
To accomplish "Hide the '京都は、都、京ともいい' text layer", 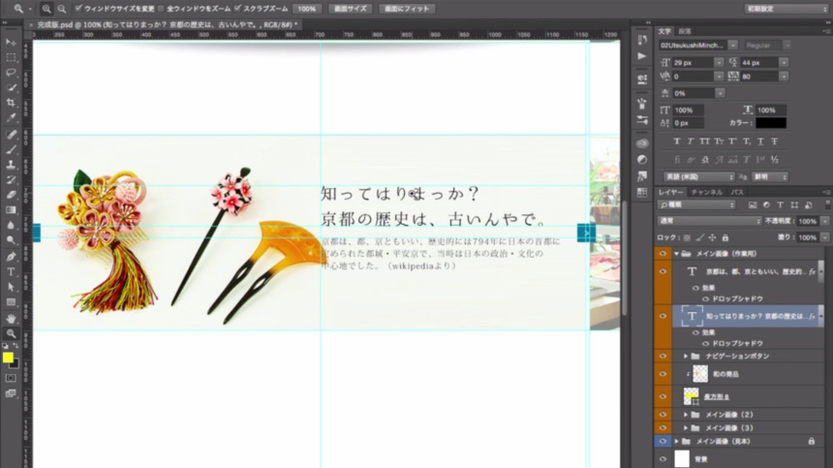I will [x=663, y=271].
